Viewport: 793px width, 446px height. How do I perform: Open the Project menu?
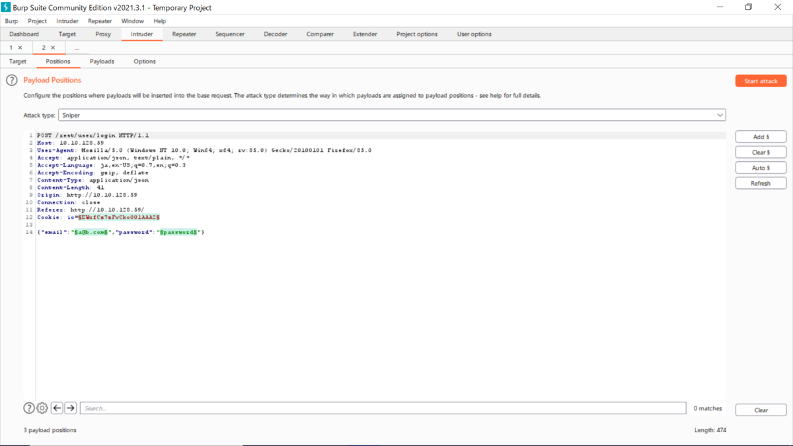click(x=37, y=21)
